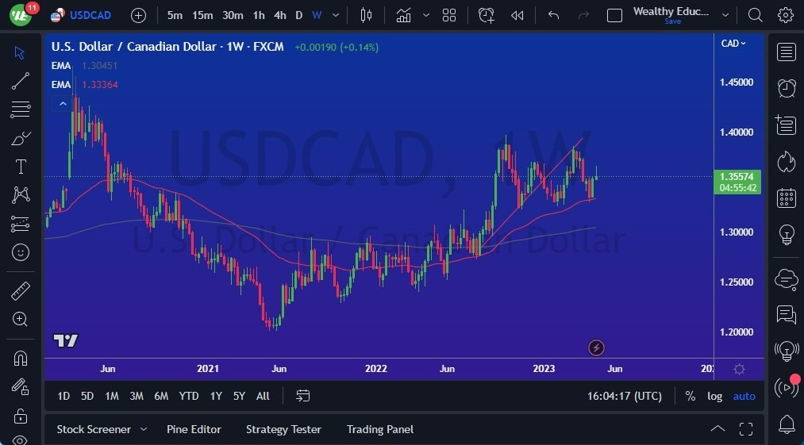The height and width of the screenshot is (445, 804).
Task: Set date range to YTD
Action: point(189,396)
